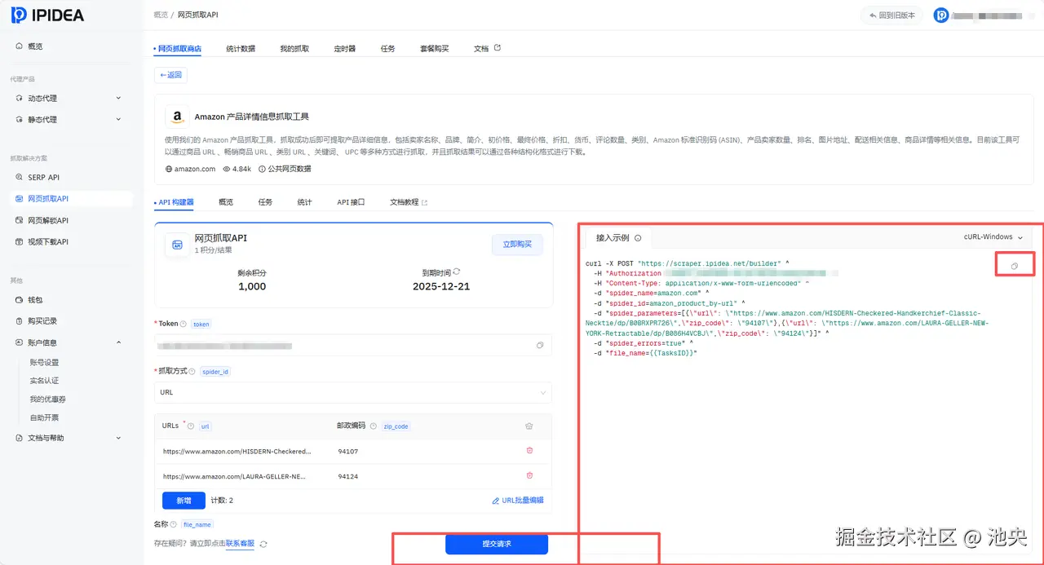The height and width of the screenshot is (565, 1044).
Task: Click the 4.84k views eye icon
Action: [x=227, y=169]
